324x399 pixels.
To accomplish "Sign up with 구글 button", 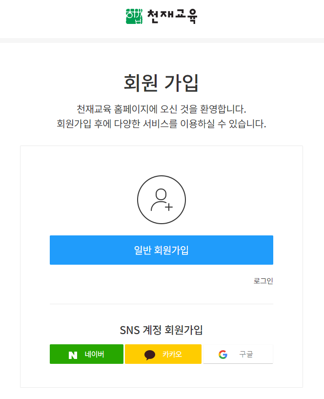I will pyautogui.click(x=238, y=354).
